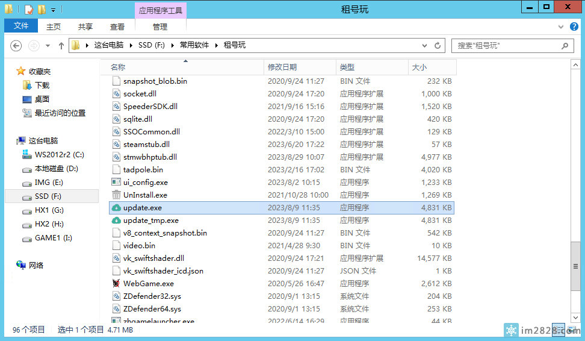
Task: Switch to large icons view in status bar
Action: tap(572, 330)
